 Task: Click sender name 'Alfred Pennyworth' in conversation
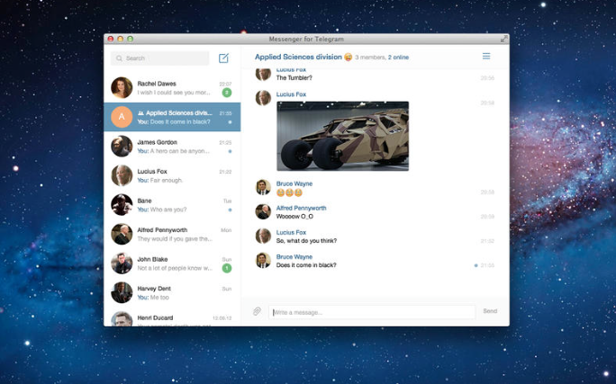pos(301,208)
